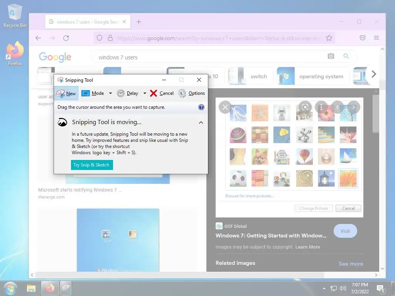Click Firefox taskbar button
The height and width of the screenshot is (296, 395).
tap(50, 288)
